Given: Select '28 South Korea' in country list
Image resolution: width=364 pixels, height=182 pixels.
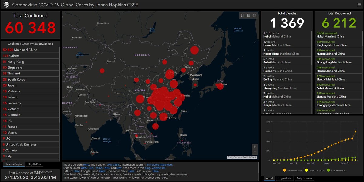Looking at the screenshot, I should tap(30, 79).
